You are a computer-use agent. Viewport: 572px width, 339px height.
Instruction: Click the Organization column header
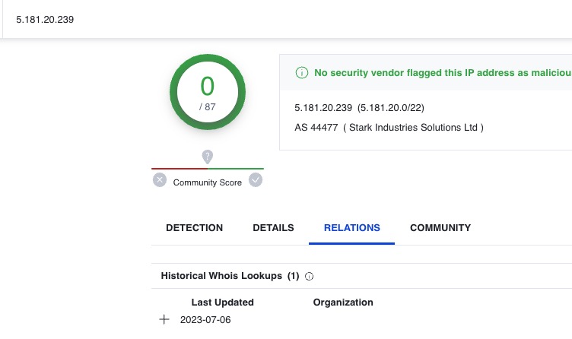(x=343, y=303)
